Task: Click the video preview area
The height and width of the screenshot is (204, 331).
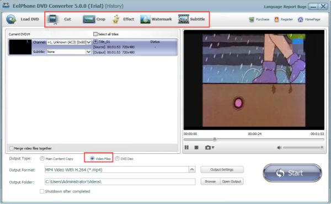Action: pyautogui.click(x=254, y=80)
